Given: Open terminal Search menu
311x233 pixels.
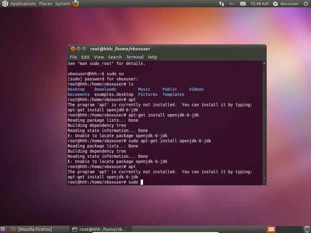Looking at the screenshot, I should (x=115, y=57).
